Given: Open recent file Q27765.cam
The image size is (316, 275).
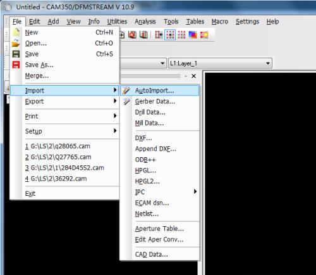Looking at the screenshot, I should click(x=64, y=157).
